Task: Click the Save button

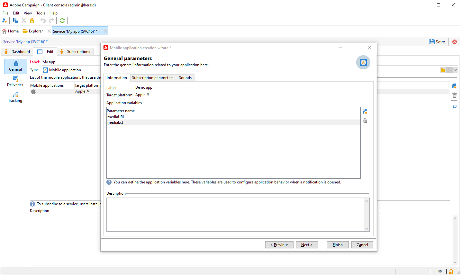Action: point(437,42)
